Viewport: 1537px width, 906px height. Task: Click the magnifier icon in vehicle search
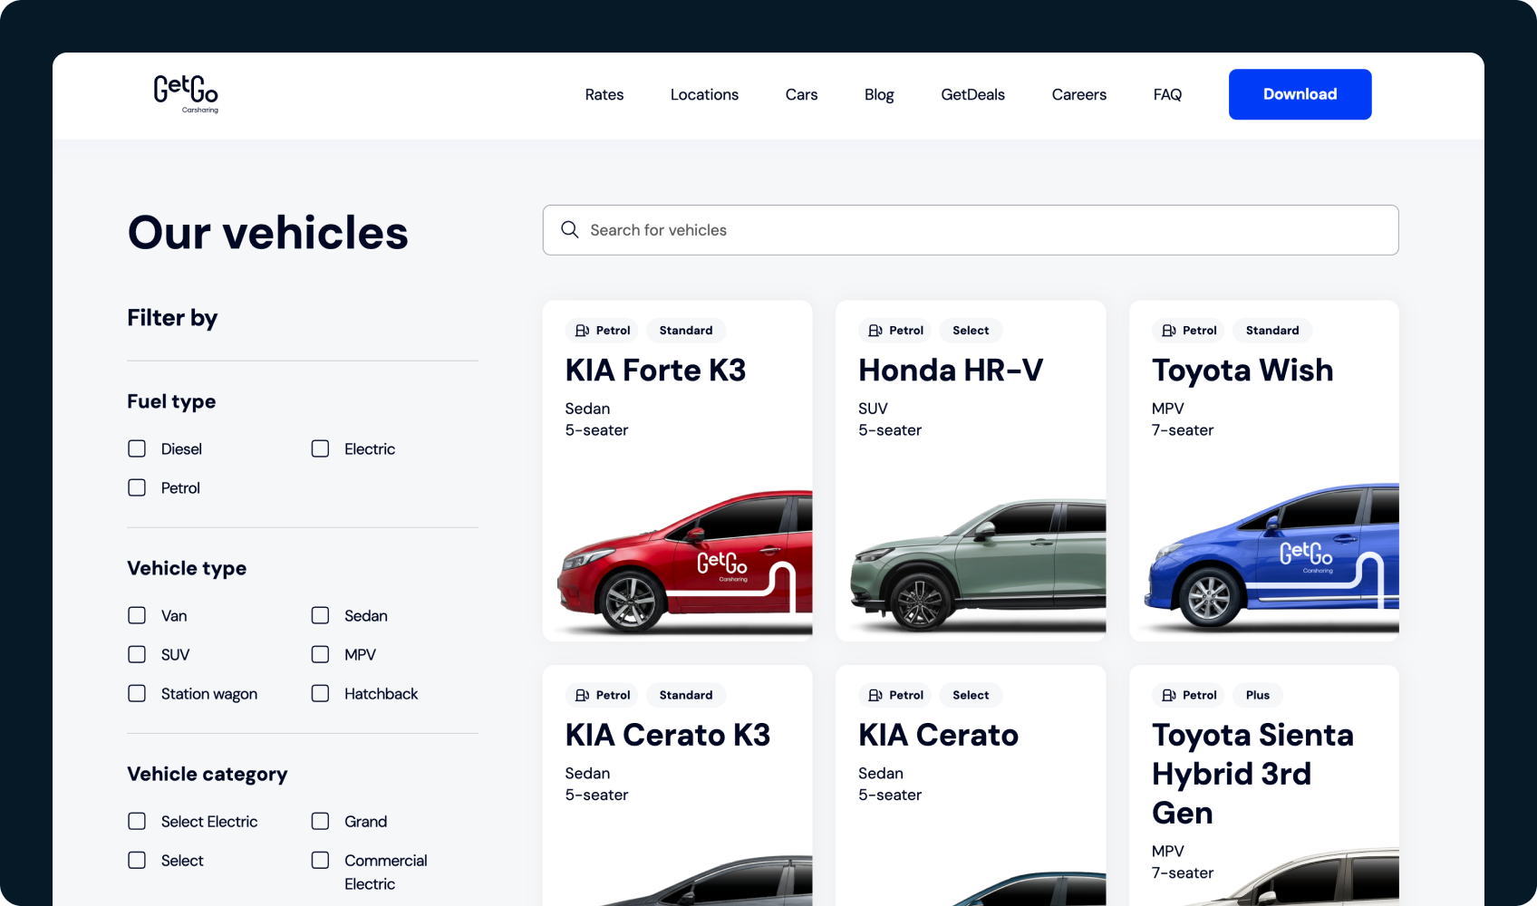(570, 230)
